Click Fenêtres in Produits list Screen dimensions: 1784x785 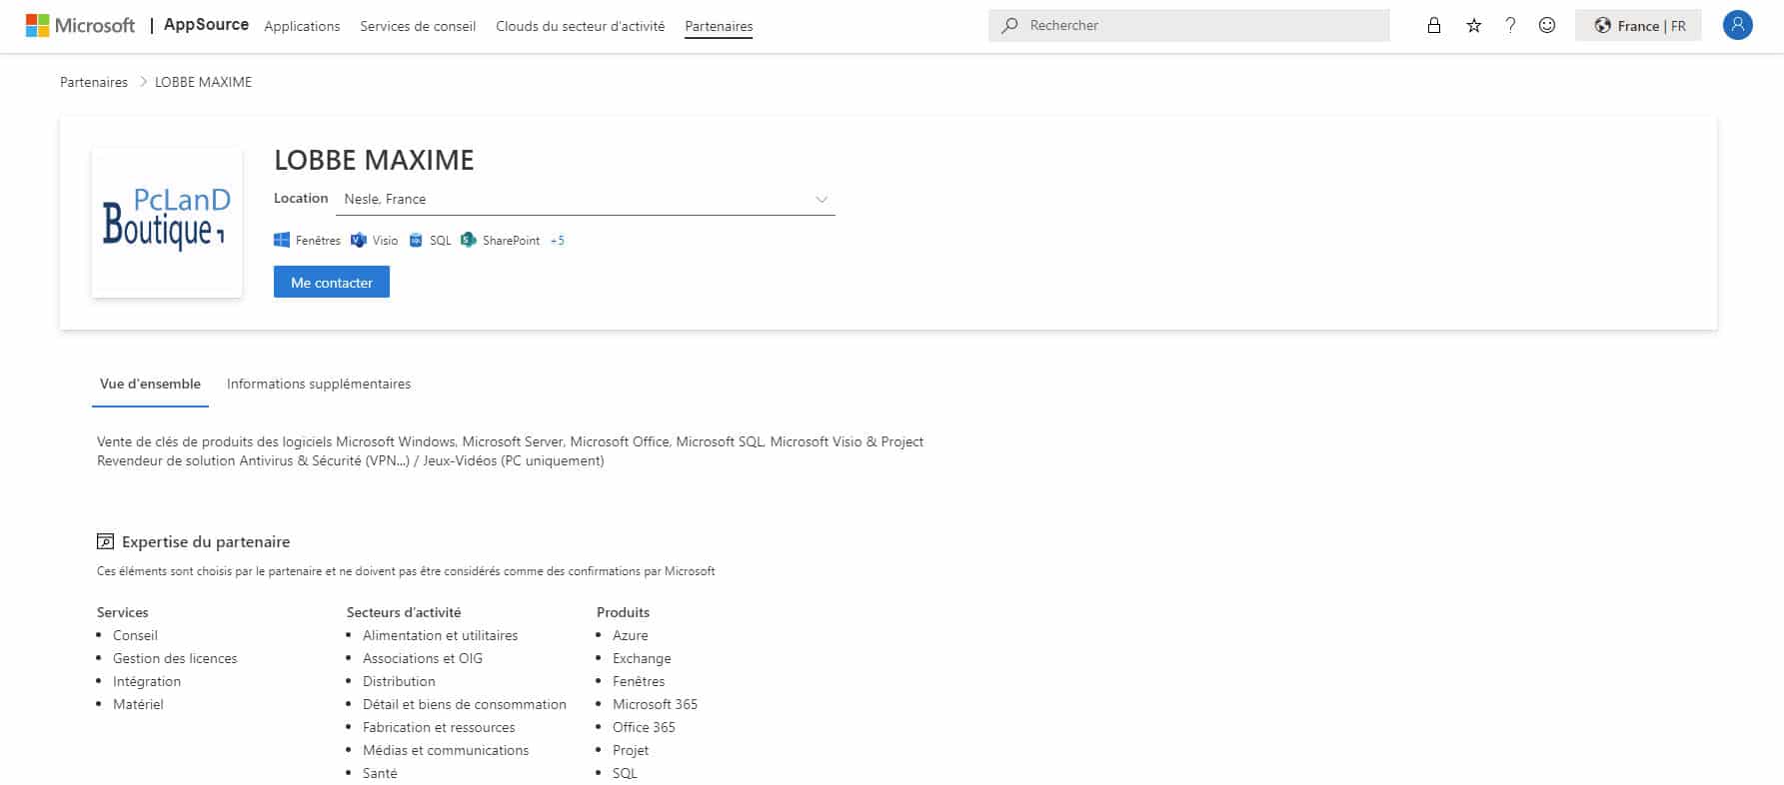pyautogui.click(x=639, y=681)
